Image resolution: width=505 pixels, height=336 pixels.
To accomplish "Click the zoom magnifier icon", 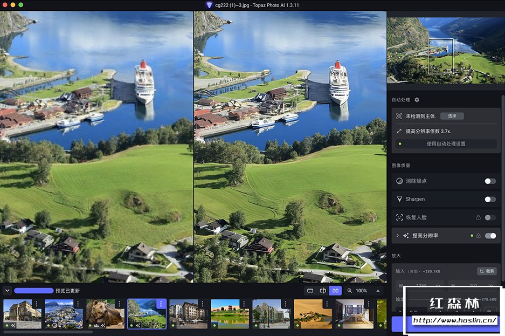I will point(349,291).
